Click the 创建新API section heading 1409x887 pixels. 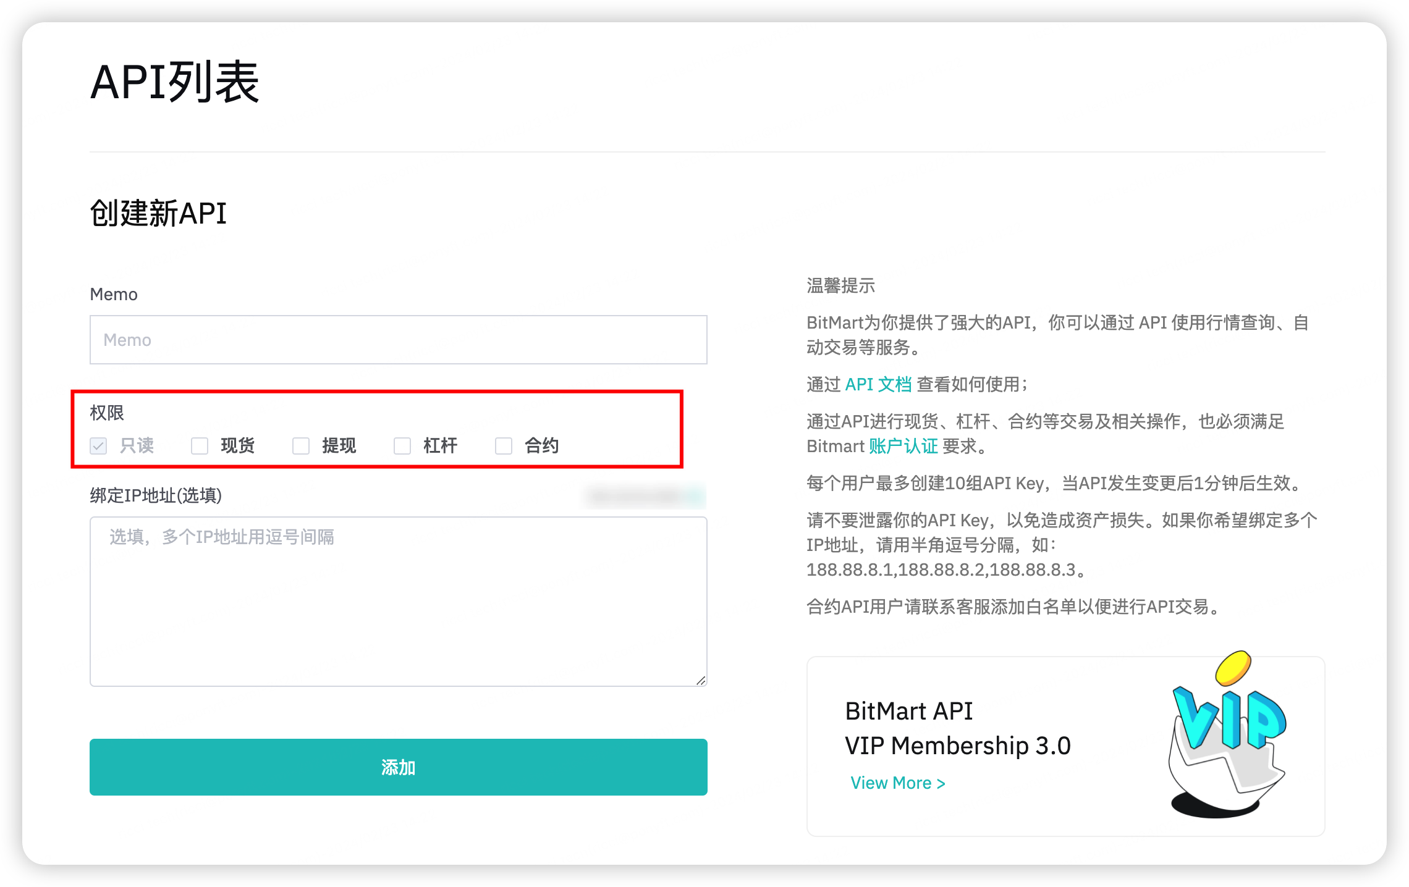pyautogui.click(x=158, y=213)
